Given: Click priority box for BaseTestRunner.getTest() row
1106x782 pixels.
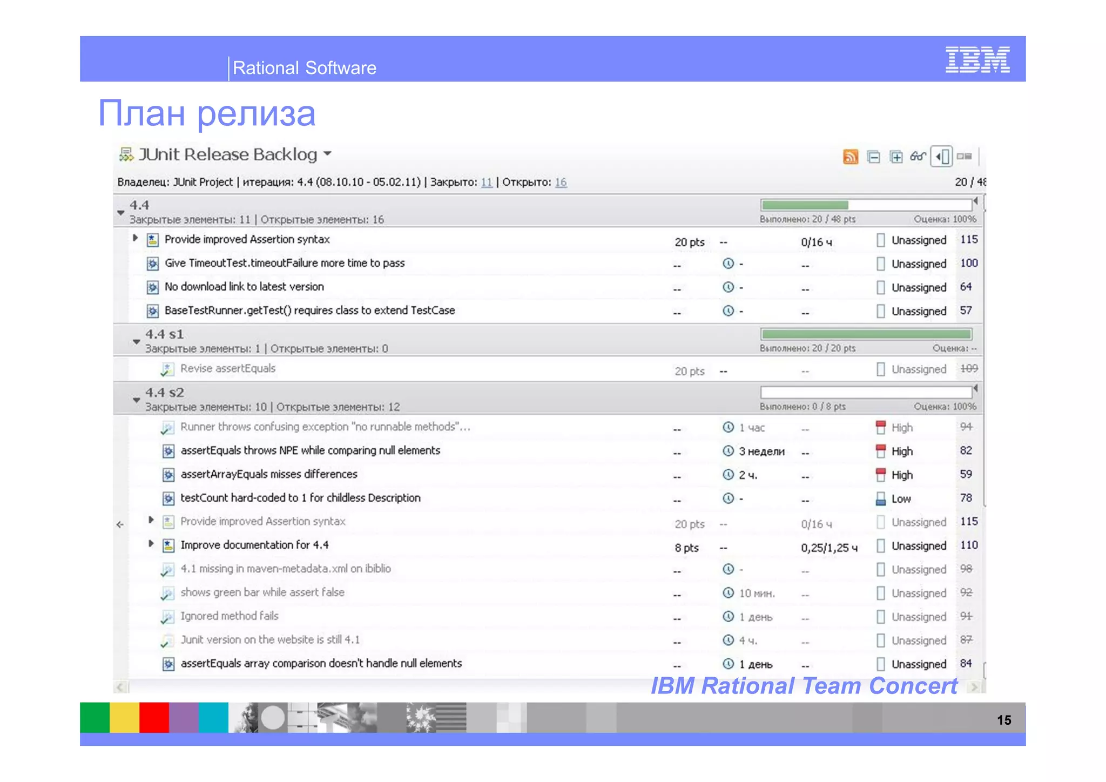Looking at the screenshot, I should 881,312.
